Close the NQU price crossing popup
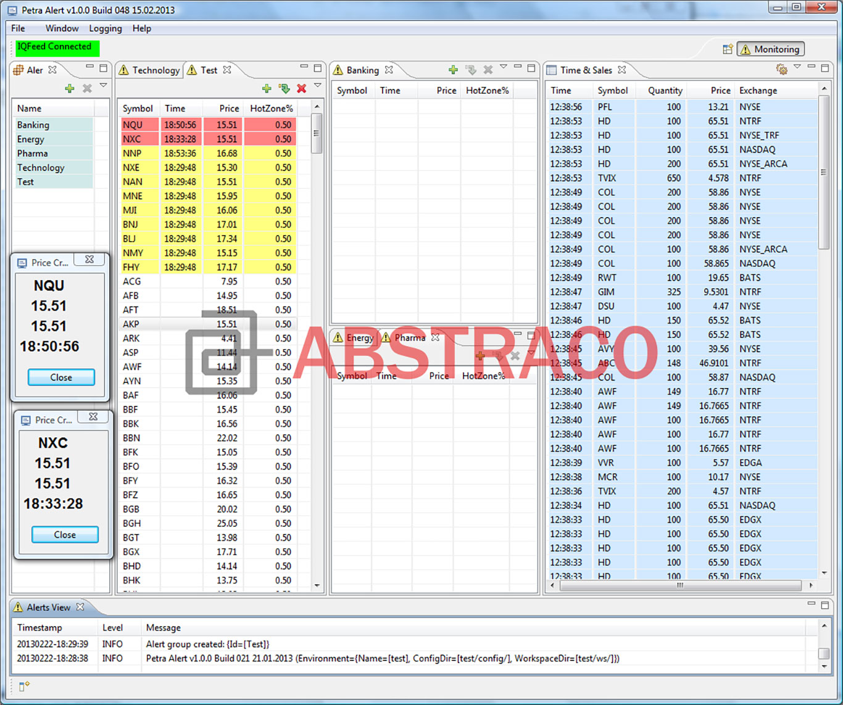 pos(60,377)
